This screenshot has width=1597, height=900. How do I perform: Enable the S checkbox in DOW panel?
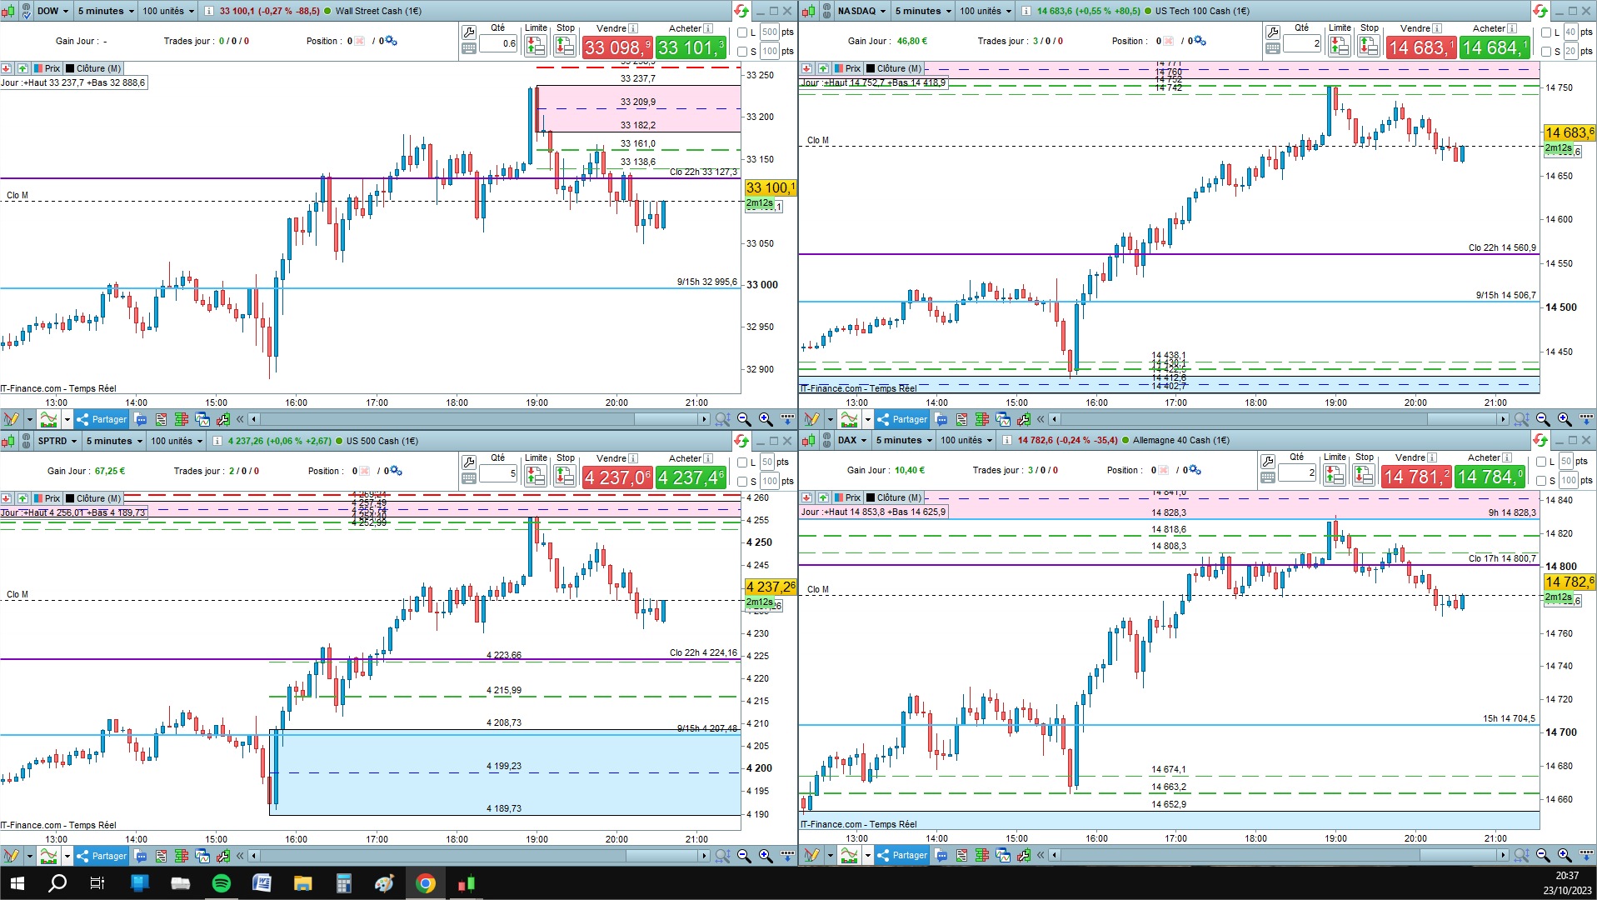742,52
